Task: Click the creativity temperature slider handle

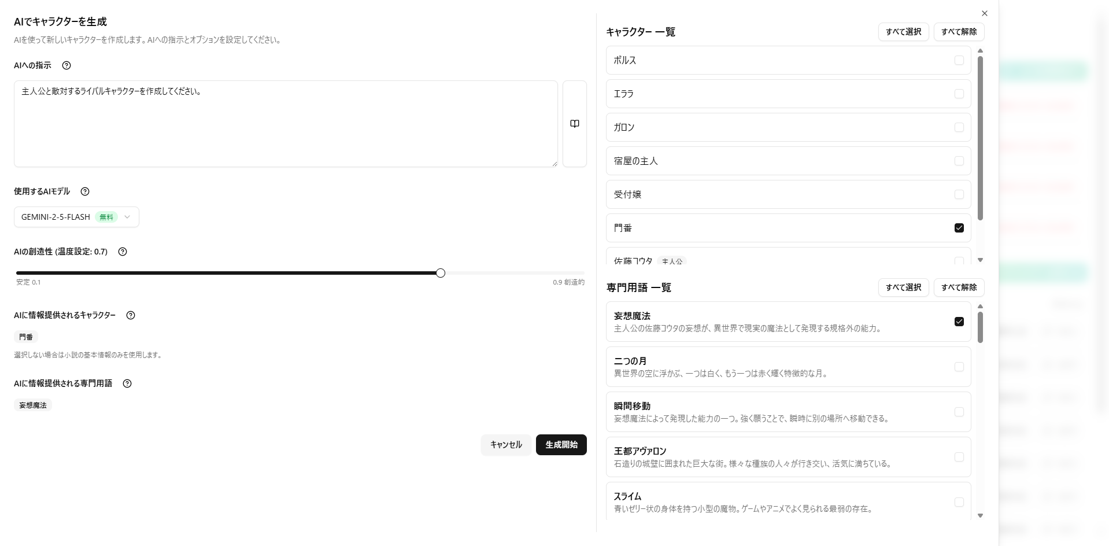Action: (441, 273)
